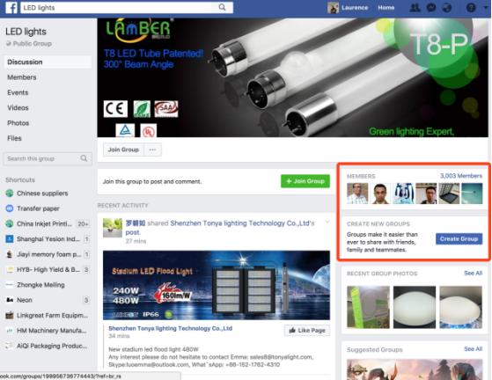
Task: Open third recent group photo thumbnail
Action: [x=461, y=307]
